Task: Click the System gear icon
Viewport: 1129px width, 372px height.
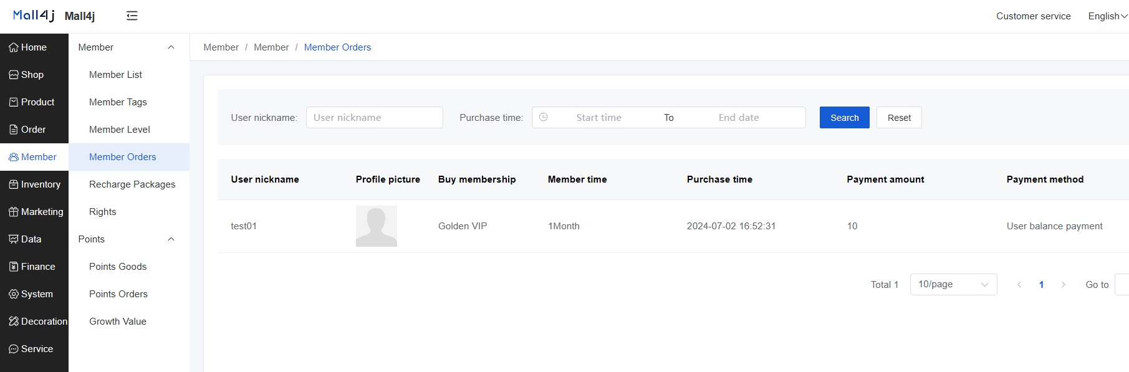Action: click(x=14, y=294)
